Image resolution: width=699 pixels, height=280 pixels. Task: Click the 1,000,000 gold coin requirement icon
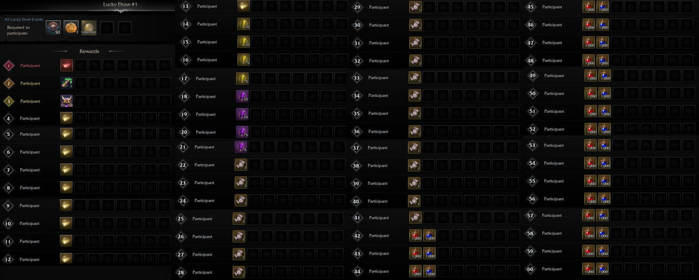click(x=89, y=28)
